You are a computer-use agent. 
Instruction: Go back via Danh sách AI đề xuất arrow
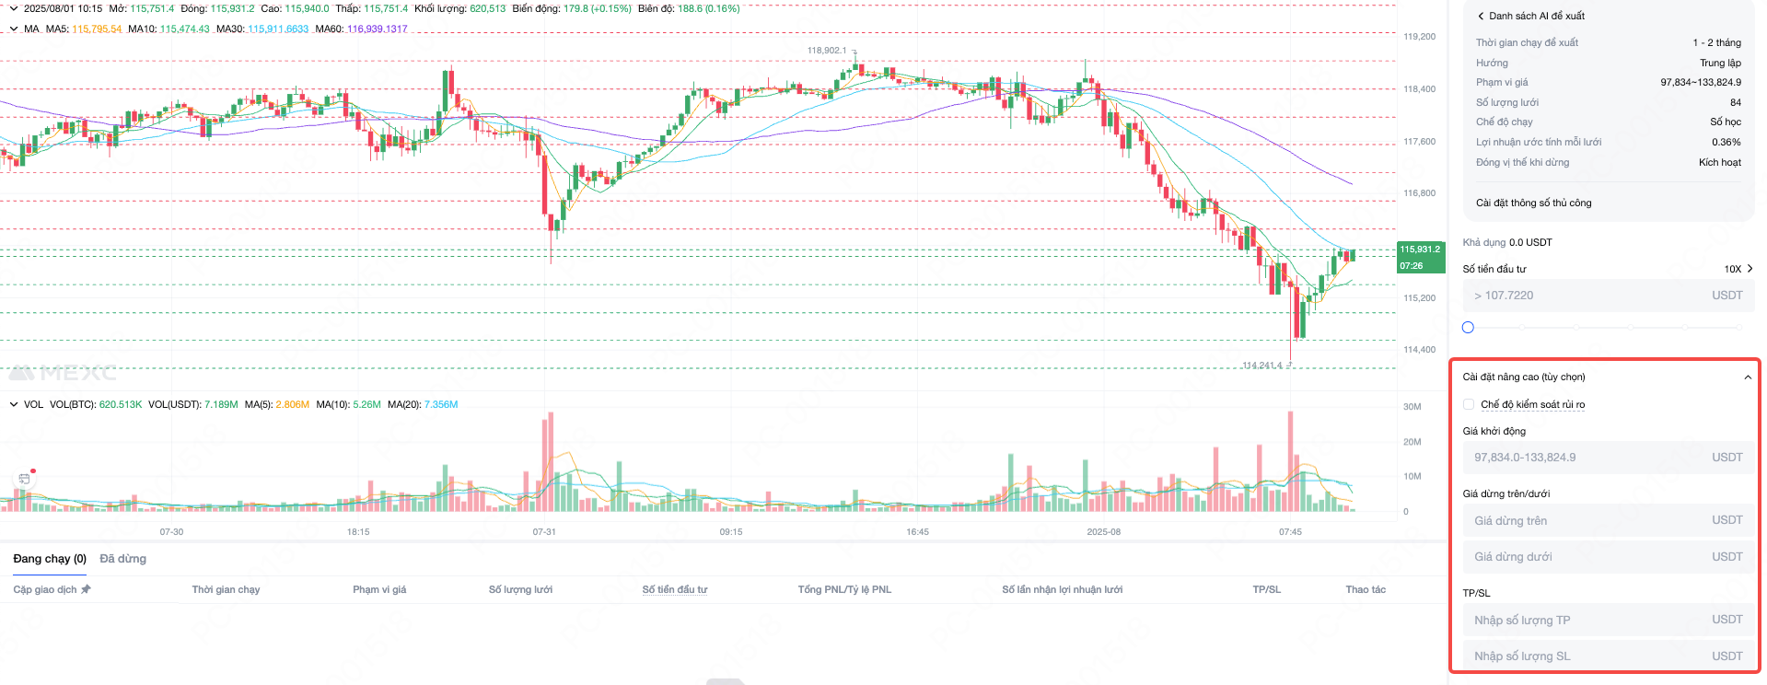coord(1481,16)
